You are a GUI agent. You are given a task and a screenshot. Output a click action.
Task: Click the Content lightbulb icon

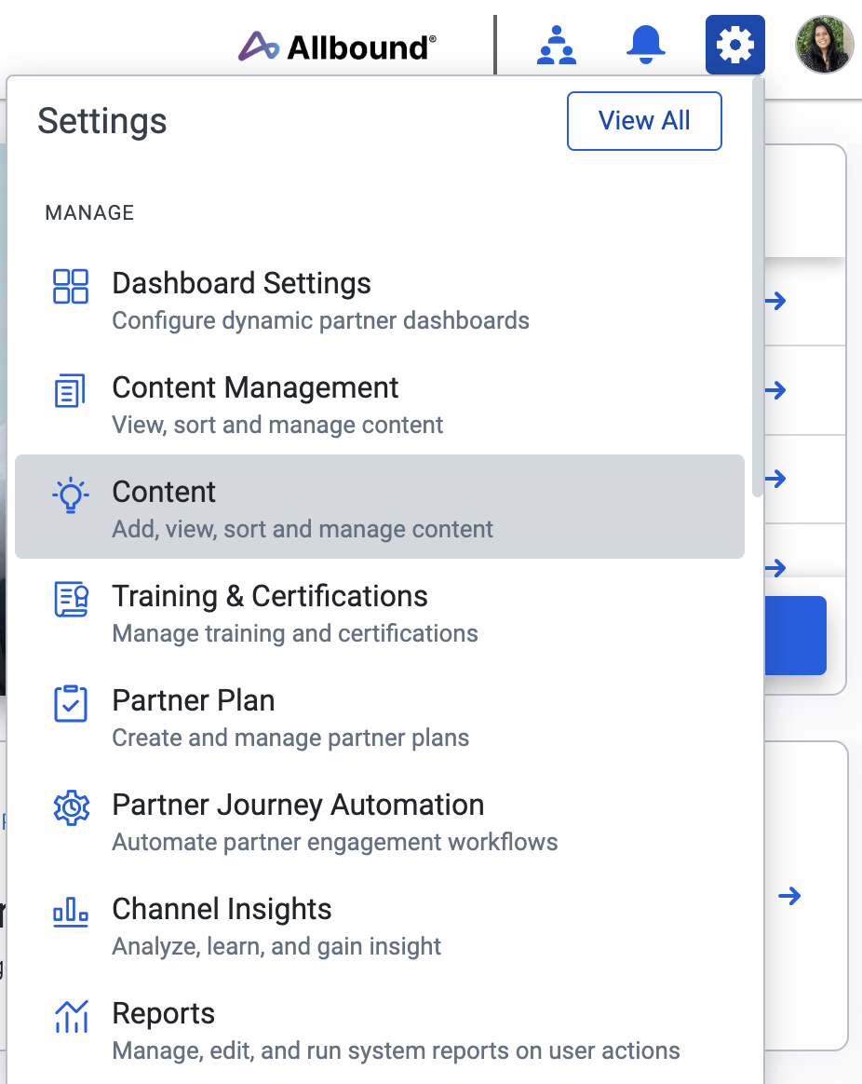71,495
